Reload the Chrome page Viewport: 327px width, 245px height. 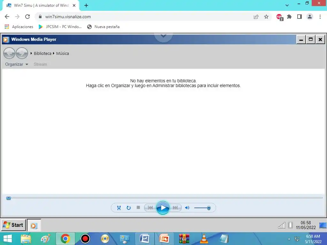point(27,17)
